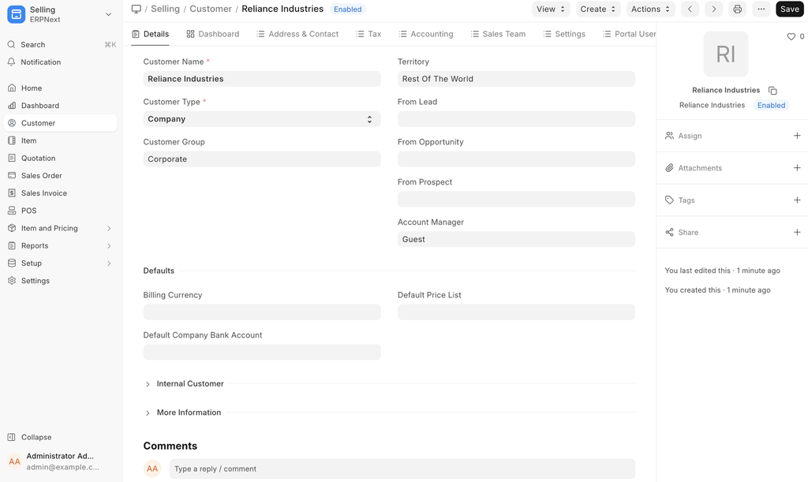Image resolution: width=808 pixels, height=482 pixels.
Task: Add an assignee with Assign plus icon
Action: (x=797, y=136)
